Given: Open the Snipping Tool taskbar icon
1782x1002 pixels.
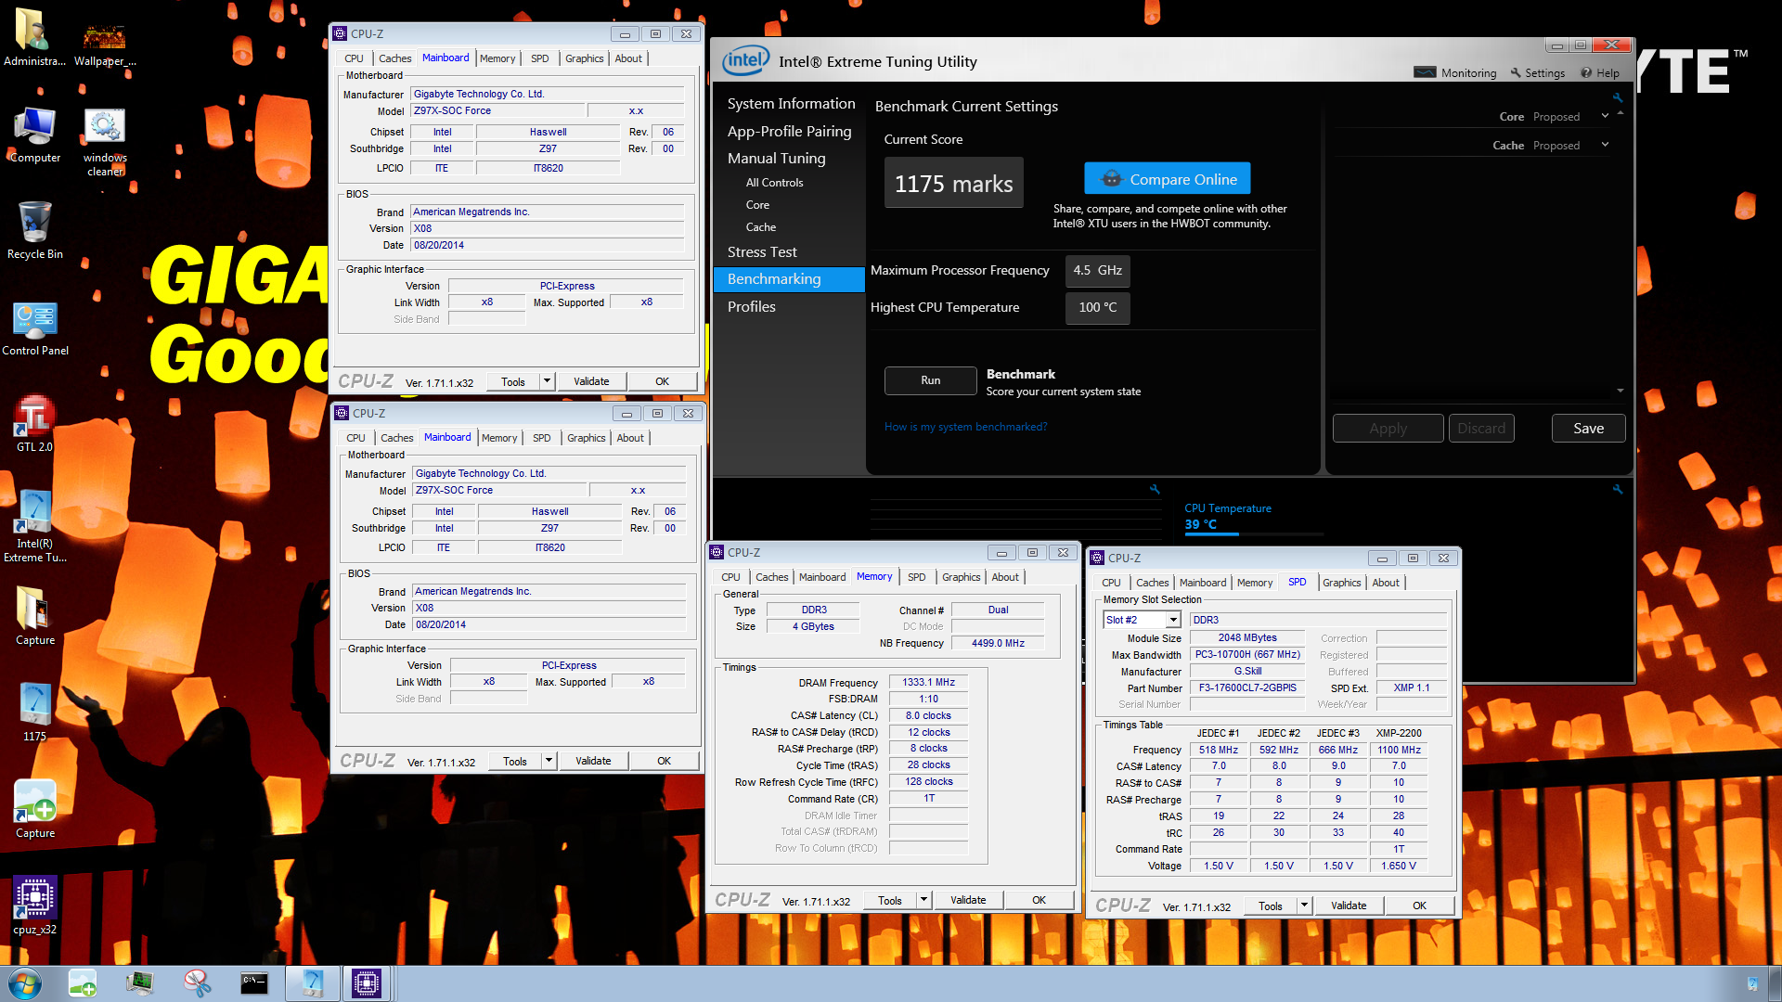Looking at the screenshot, I should (x=197, y=983).
